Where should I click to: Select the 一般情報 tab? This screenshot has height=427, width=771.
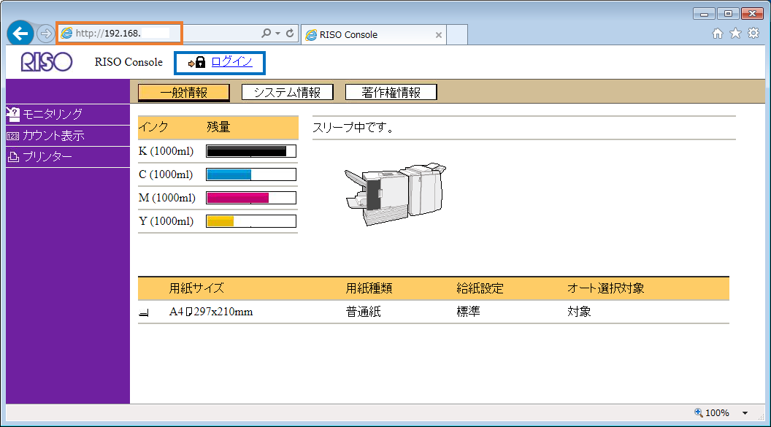184,93
